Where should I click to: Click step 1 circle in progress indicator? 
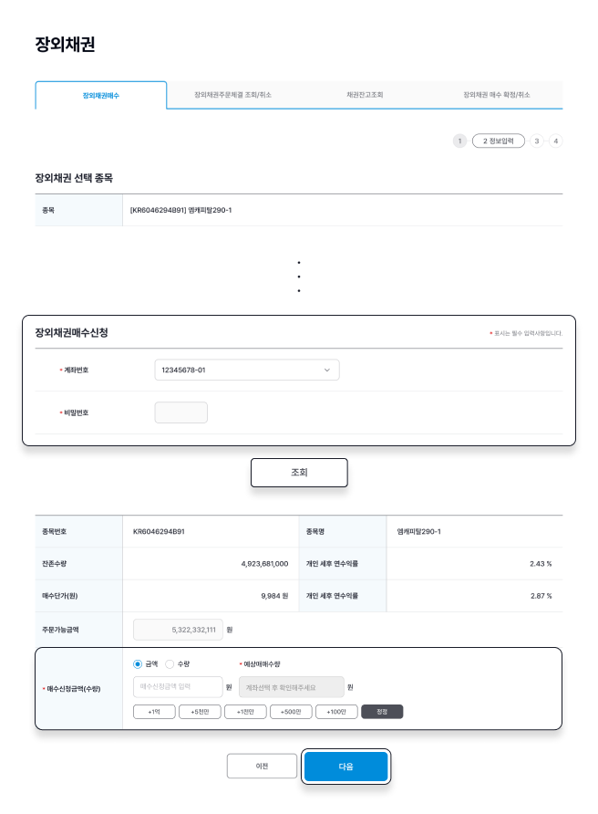[459, 141]
